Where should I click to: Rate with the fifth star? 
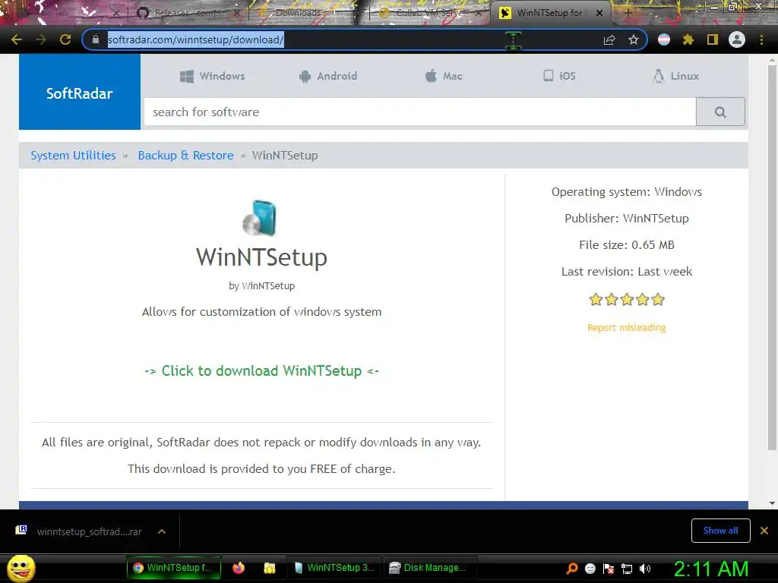(658, 299)
